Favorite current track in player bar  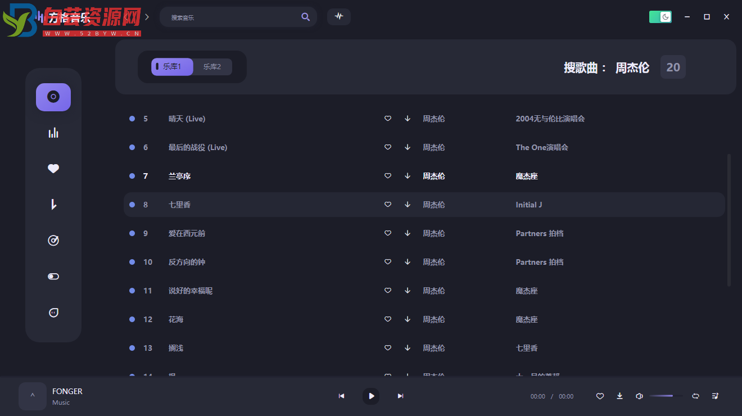[x=600, y=396]
